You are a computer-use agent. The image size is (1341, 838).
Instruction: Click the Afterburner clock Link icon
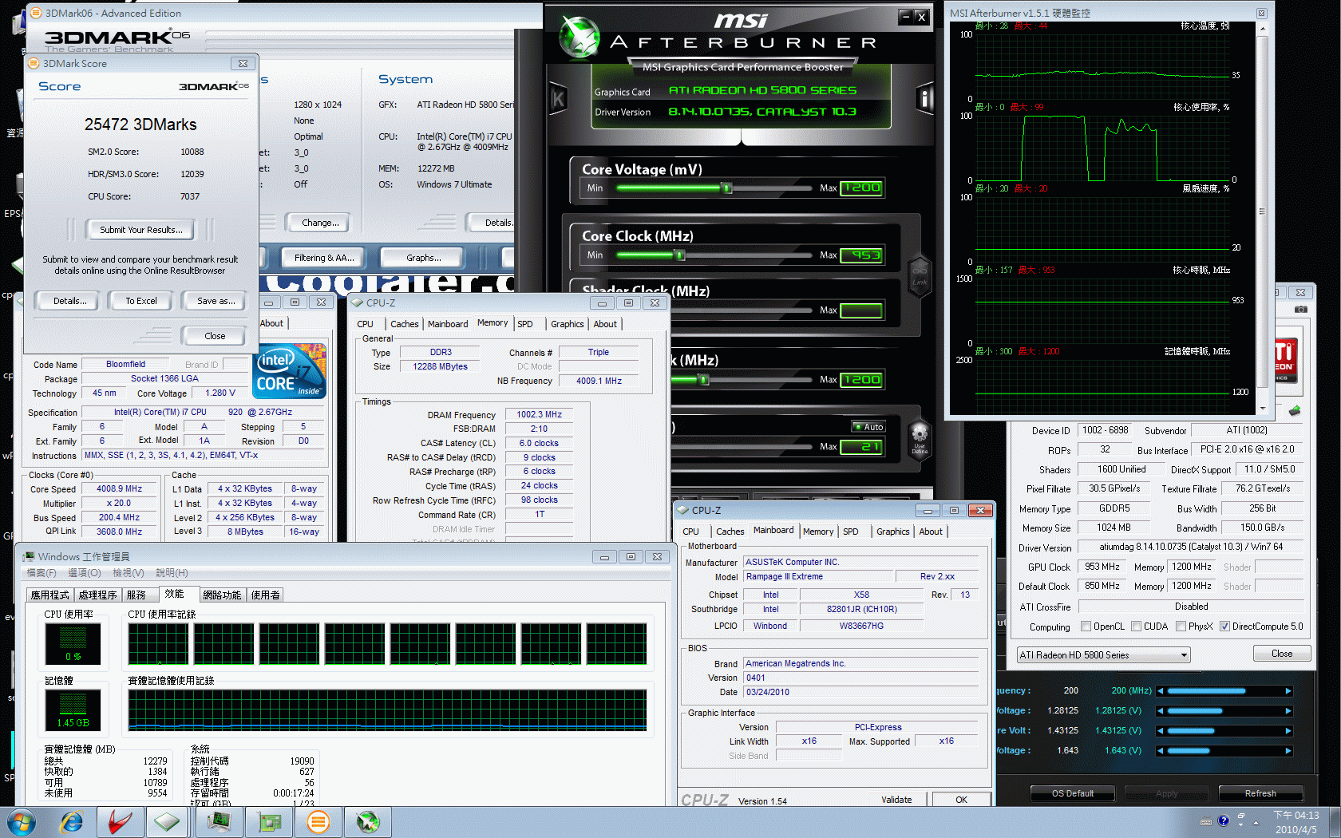920,277
